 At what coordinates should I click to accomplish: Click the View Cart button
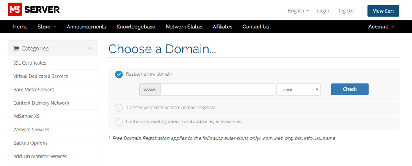[x=383, y=11]
